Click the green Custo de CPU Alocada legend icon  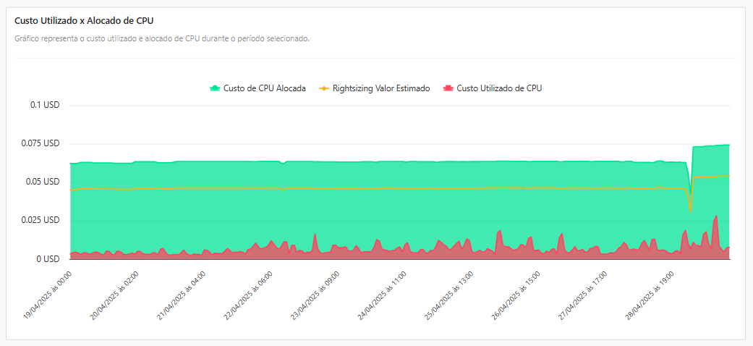pos(215,88)
